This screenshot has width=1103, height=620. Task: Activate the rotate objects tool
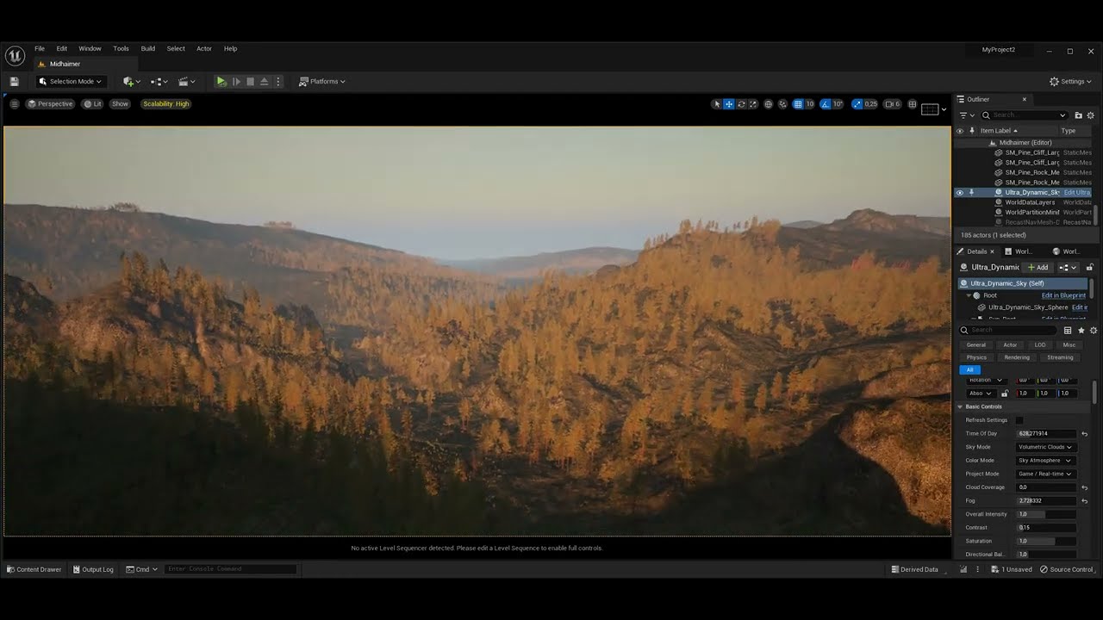[x=741, y=104]
